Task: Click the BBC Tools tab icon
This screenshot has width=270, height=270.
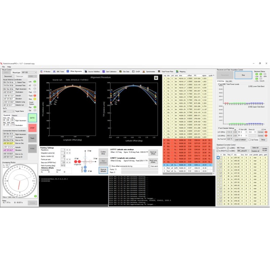Action: [x=54, y=71]
